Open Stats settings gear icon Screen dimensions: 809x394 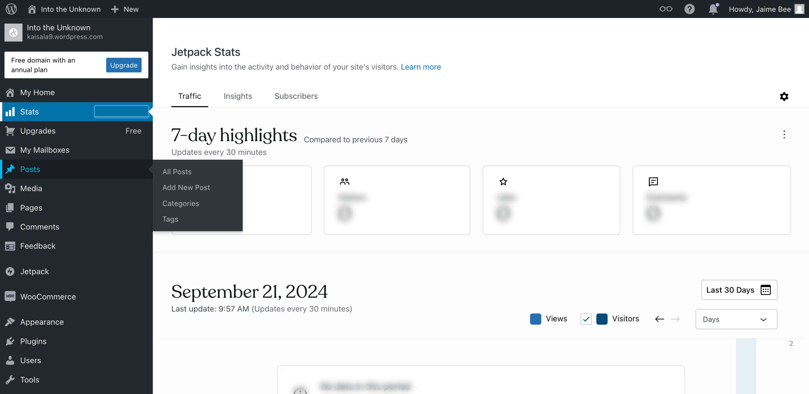(x=784, y=96)
